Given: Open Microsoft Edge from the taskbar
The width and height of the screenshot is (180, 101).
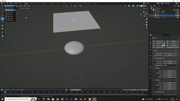Looking at the screenshot, I should [x=44, y=99].
